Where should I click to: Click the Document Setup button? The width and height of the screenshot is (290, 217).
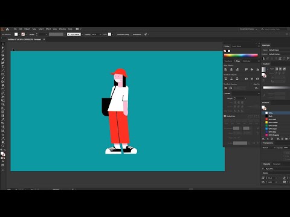123,34
